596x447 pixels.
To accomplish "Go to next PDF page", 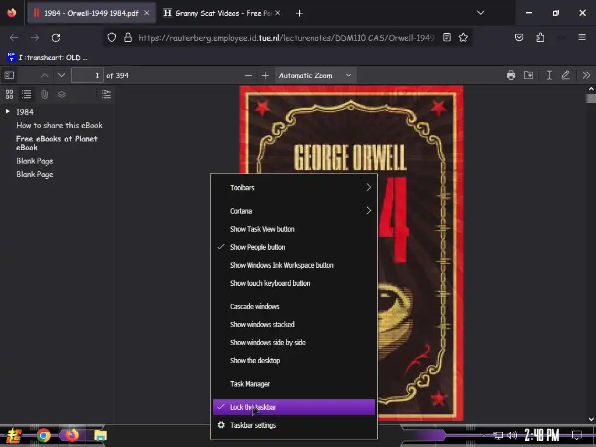I will (x=62, y=75).
